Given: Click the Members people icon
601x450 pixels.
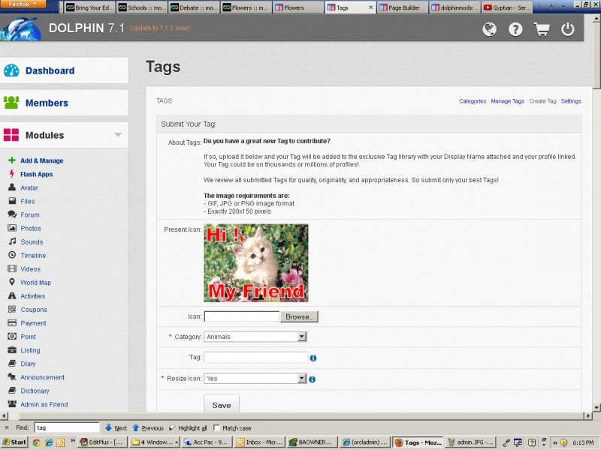Looking at the screenshot, I should [x=11, y=103].
